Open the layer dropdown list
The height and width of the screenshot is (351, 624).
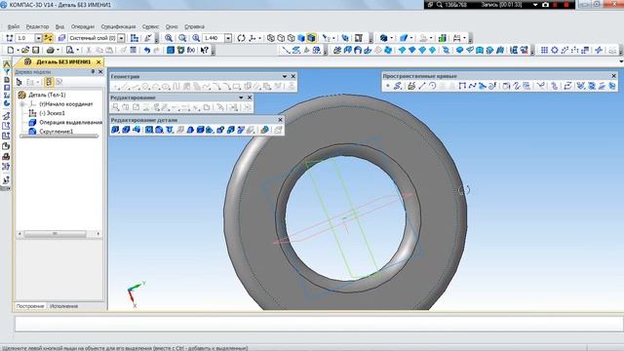tap(121, 38)
